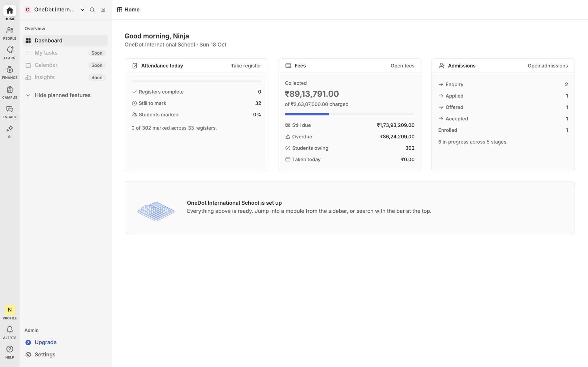Click the Take register link
This screenshot has height=367, width=588.
tap(246, 66)
